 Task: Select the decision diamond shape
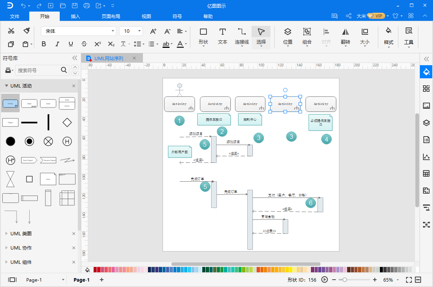tap(67, 122)
